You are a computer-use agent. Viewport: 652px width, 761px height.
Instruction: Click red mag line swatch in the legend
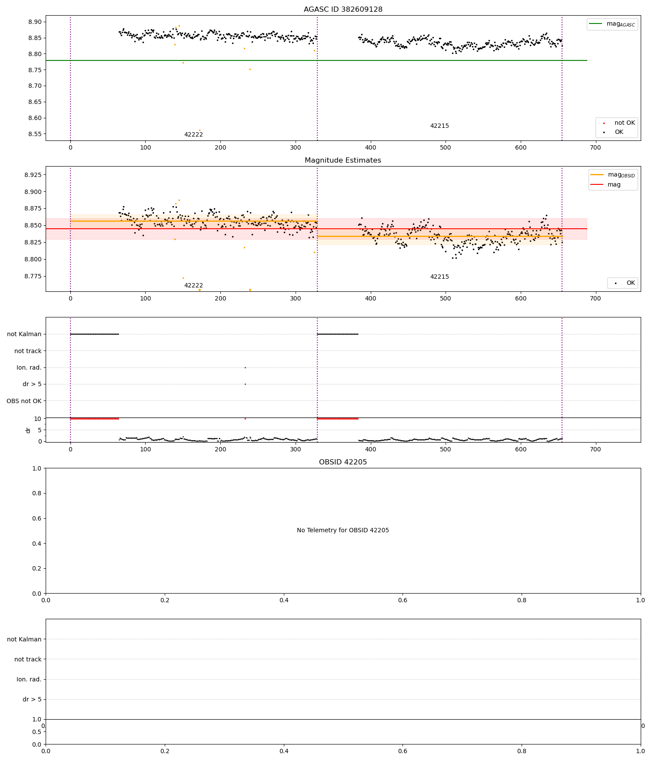597,184
